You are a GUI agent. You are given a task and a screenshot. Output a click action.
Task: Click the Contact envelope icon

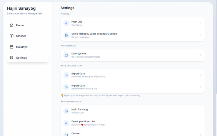[66, 135]
